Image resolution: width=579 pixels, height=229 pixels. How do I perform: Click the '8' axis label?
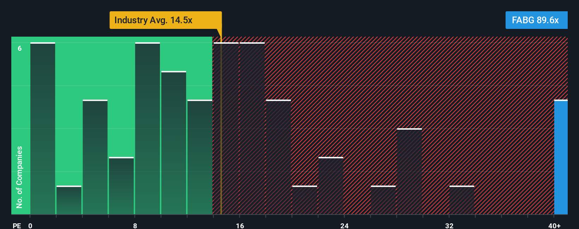pyautogui.click(x=135, y=225)
